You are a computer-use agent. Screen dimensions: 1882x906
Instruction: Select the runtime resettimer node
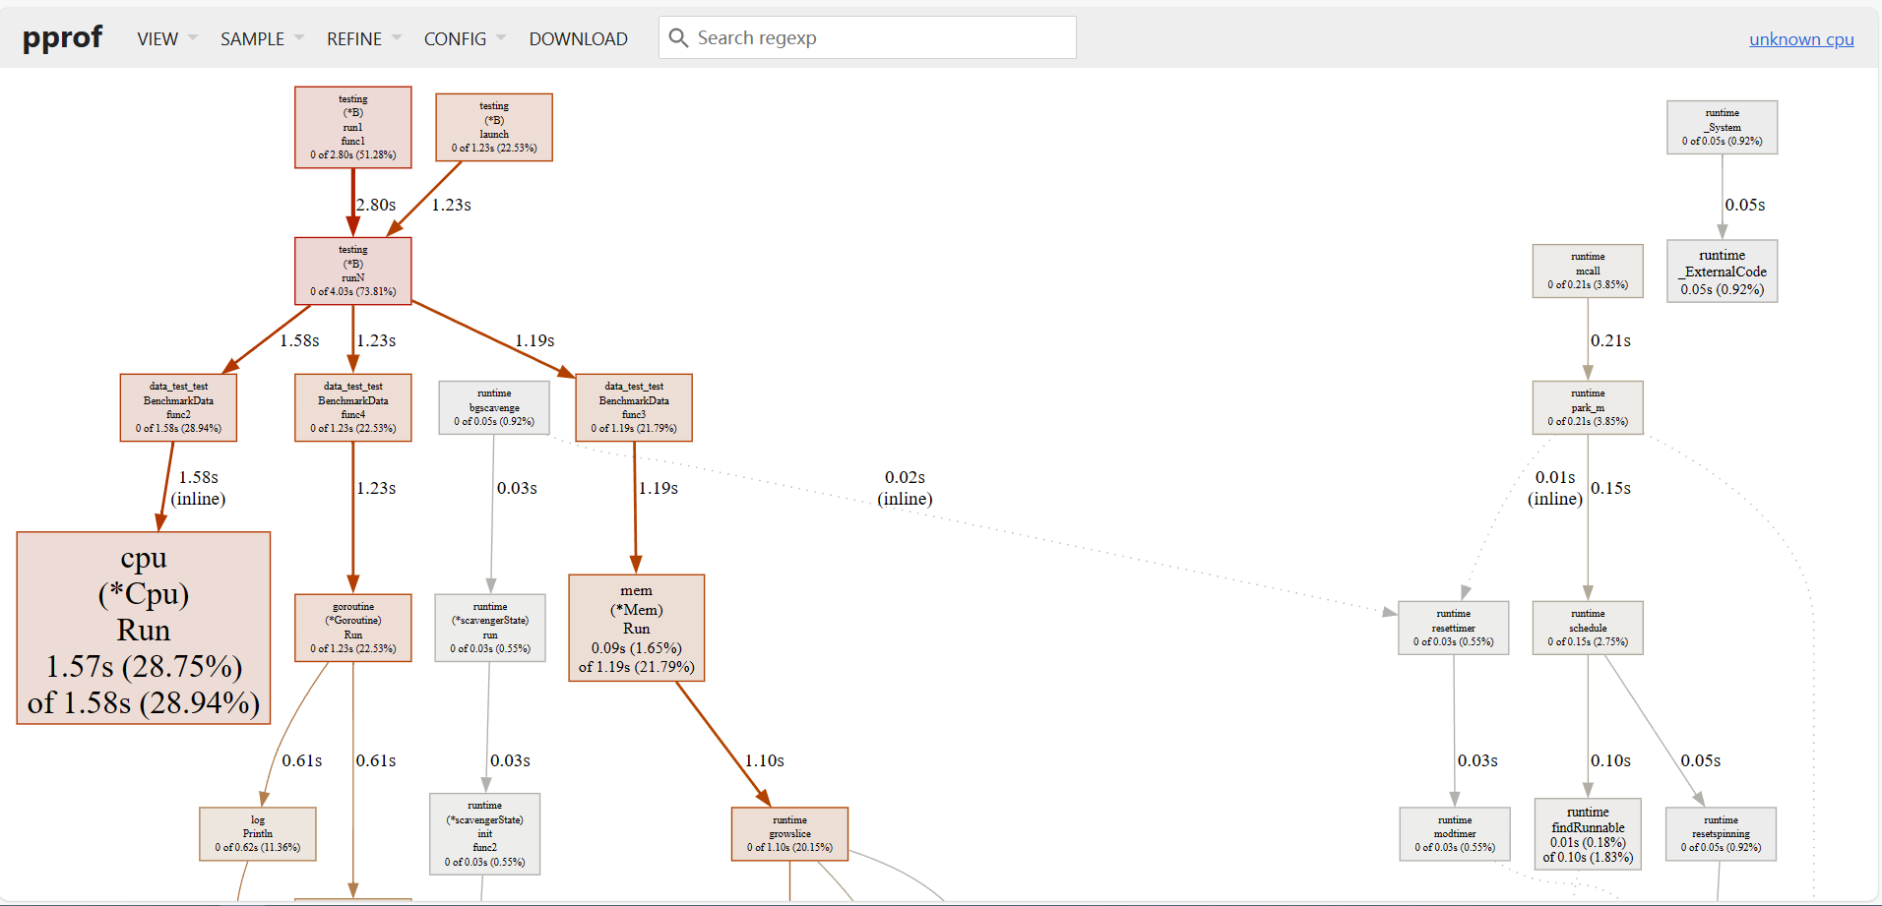1454,628
